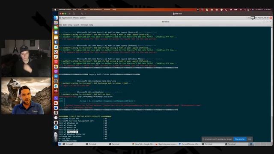The height and width of the screenshot is (154, 274).
Task: Open the Podcasts app in the Dock
Action: (x=56, y=71)
